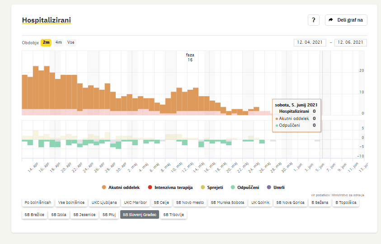This screenshot has width=381, height=244.
Task: Open the end date field 12. 06. 2021
Action: click(x=351, y=42)
